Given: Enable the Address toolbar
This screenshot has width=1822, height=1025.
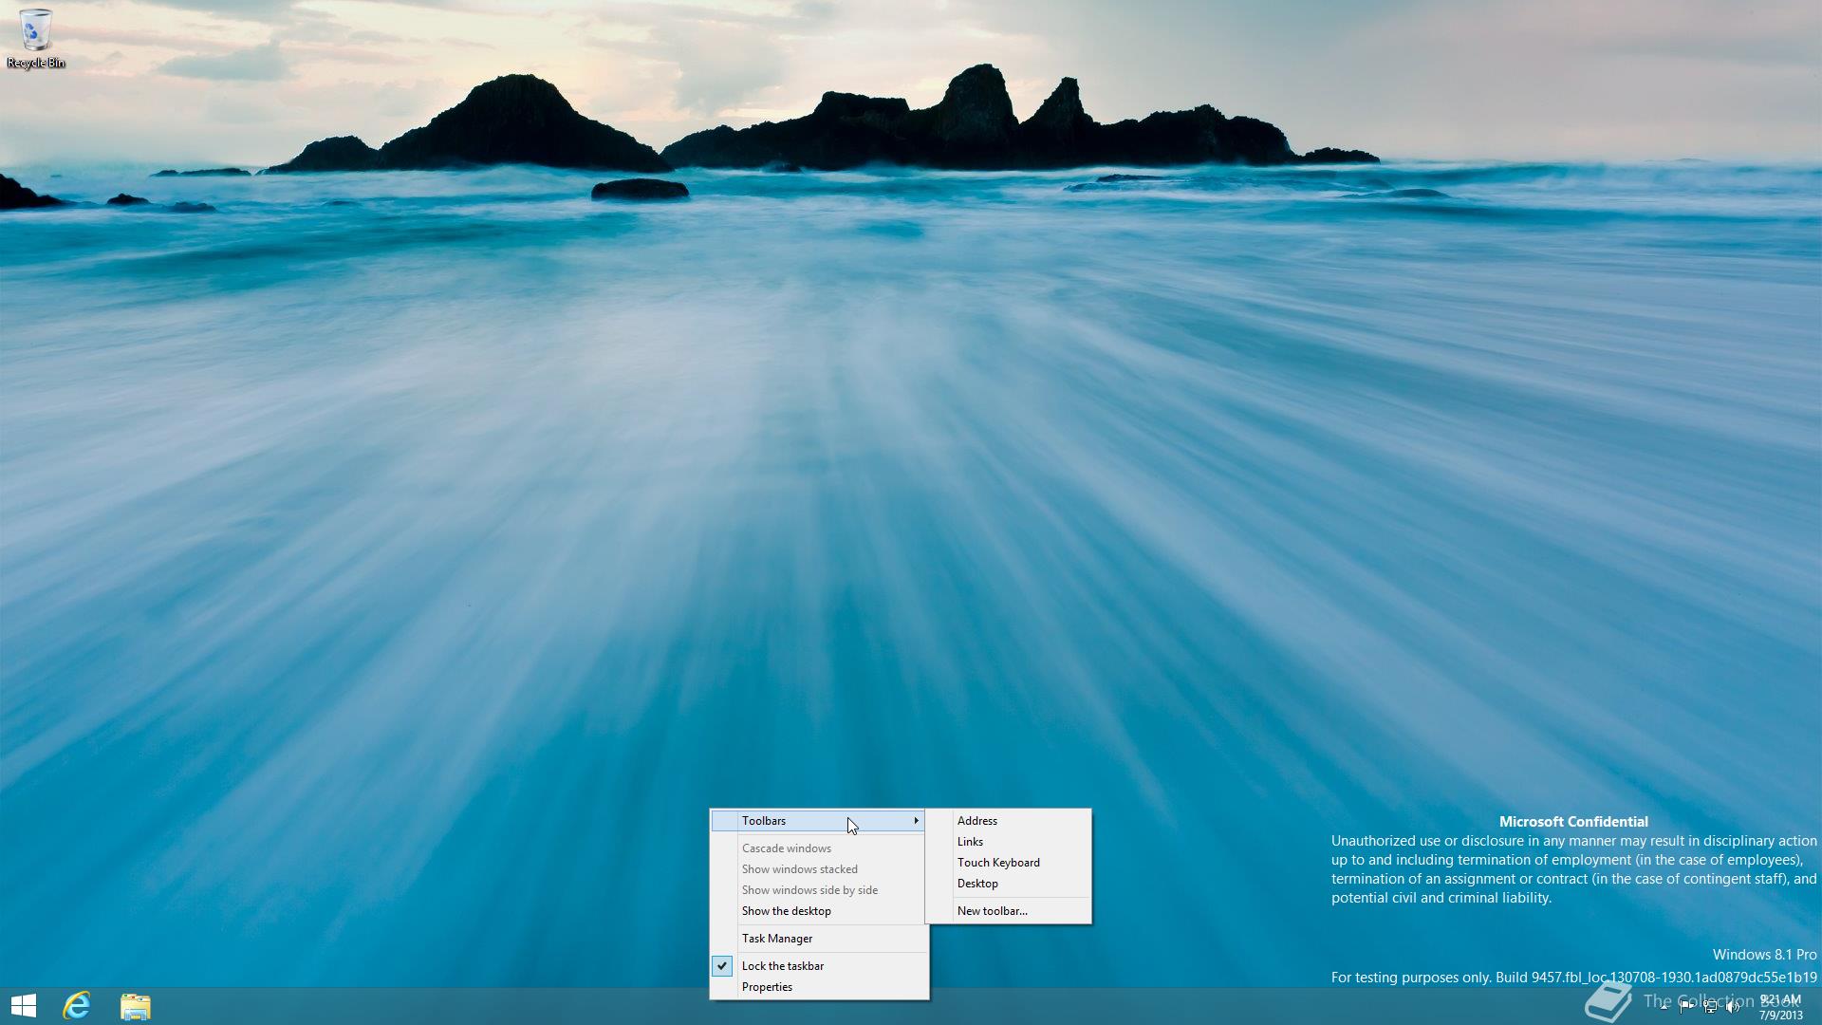Looking at the screenshot, I should pyautogui.click(x=1009, y=821).
